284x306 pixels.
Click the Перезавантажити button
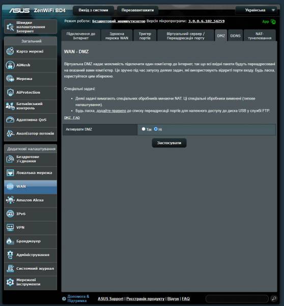[138, 10]
